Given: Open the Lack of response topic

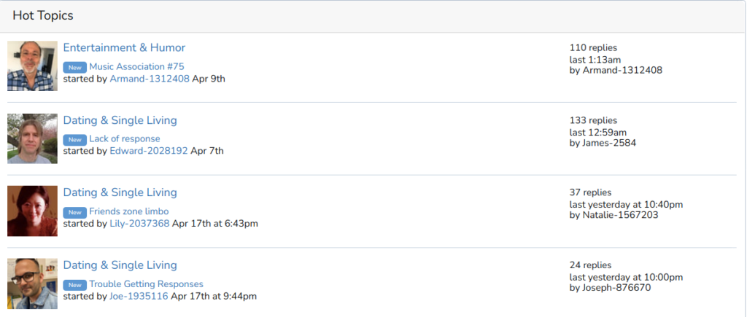Looking at the screenshot, I should pyautogui.click(x=125, y=139).
